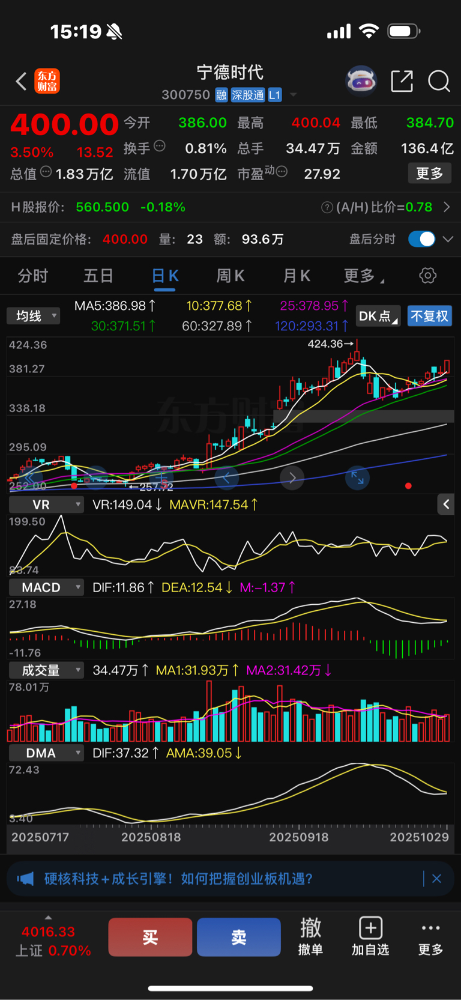461x1000 pixels.
Task: Switch to the 分时 tab
Action: click(x=33, y=276)
